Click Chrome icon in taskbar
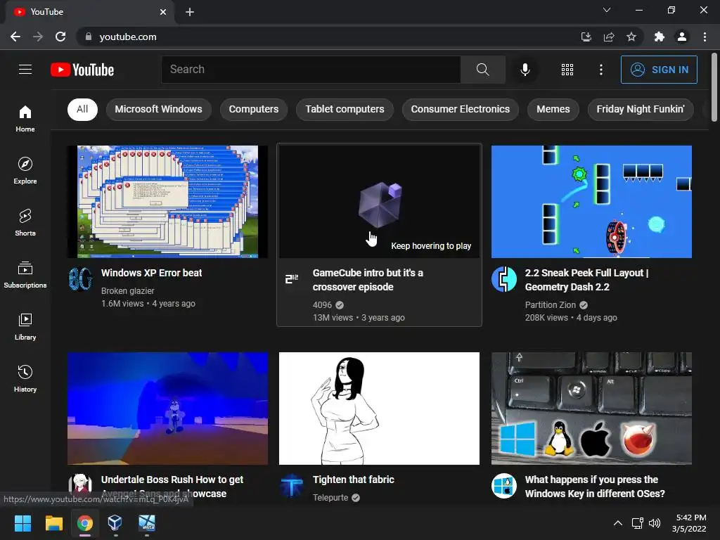The image size is (720, 540). [85, 523]
